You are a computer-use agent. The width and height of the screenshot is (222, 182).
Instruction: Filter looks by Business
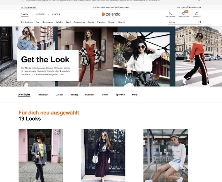tap(90, 95)
